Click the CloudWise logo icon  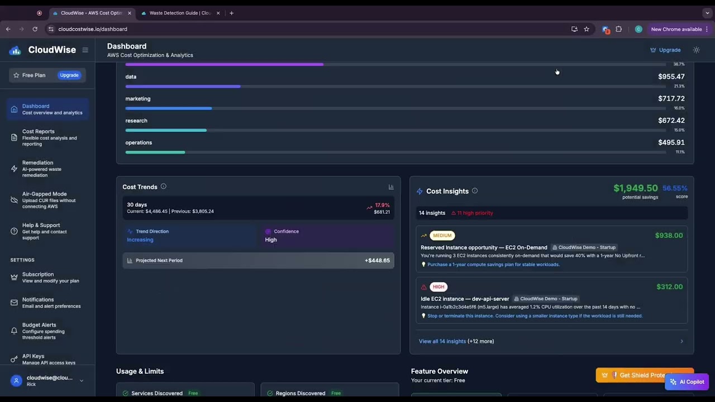click(x=15, y=50)
